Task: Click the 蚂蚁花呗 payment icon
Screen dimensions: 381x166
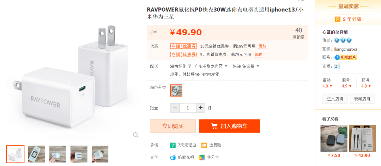Action: click(173, 157)
